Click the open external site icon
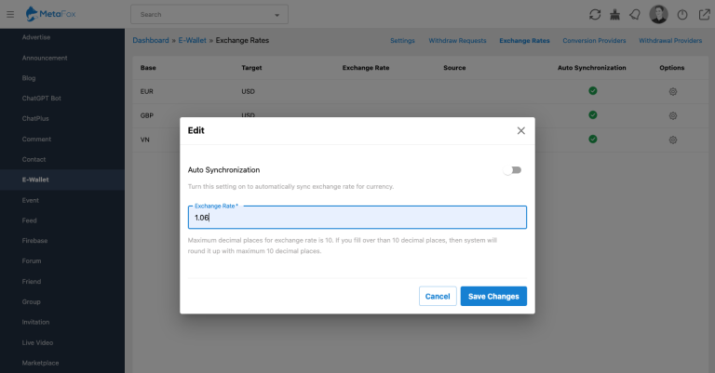715x373 pixels. (x=704, y=15)
